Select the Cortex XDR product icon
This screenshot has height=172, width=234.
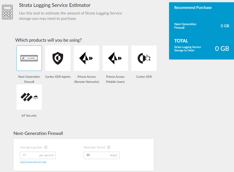tap(144, 58)
